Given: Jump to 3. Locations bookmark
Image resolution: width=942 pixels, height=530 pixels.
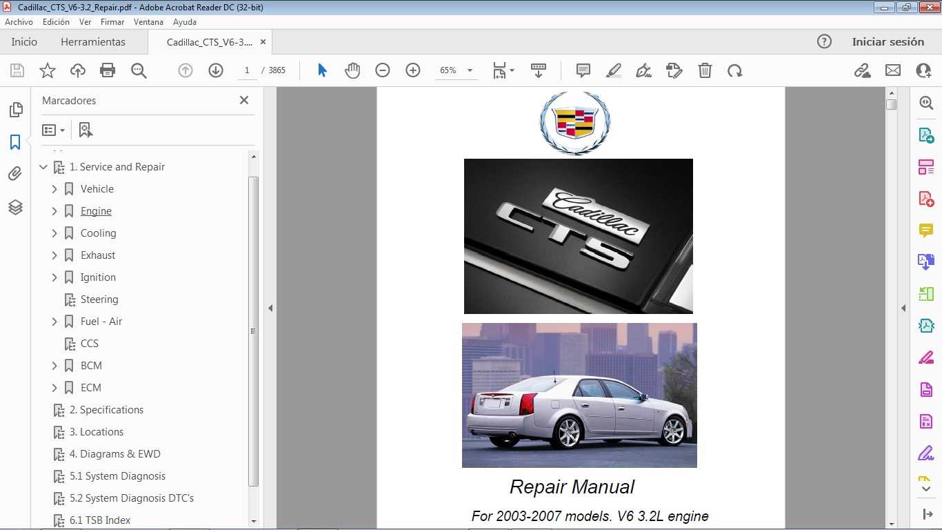Looking at the screenshot, I should [97, 432].
